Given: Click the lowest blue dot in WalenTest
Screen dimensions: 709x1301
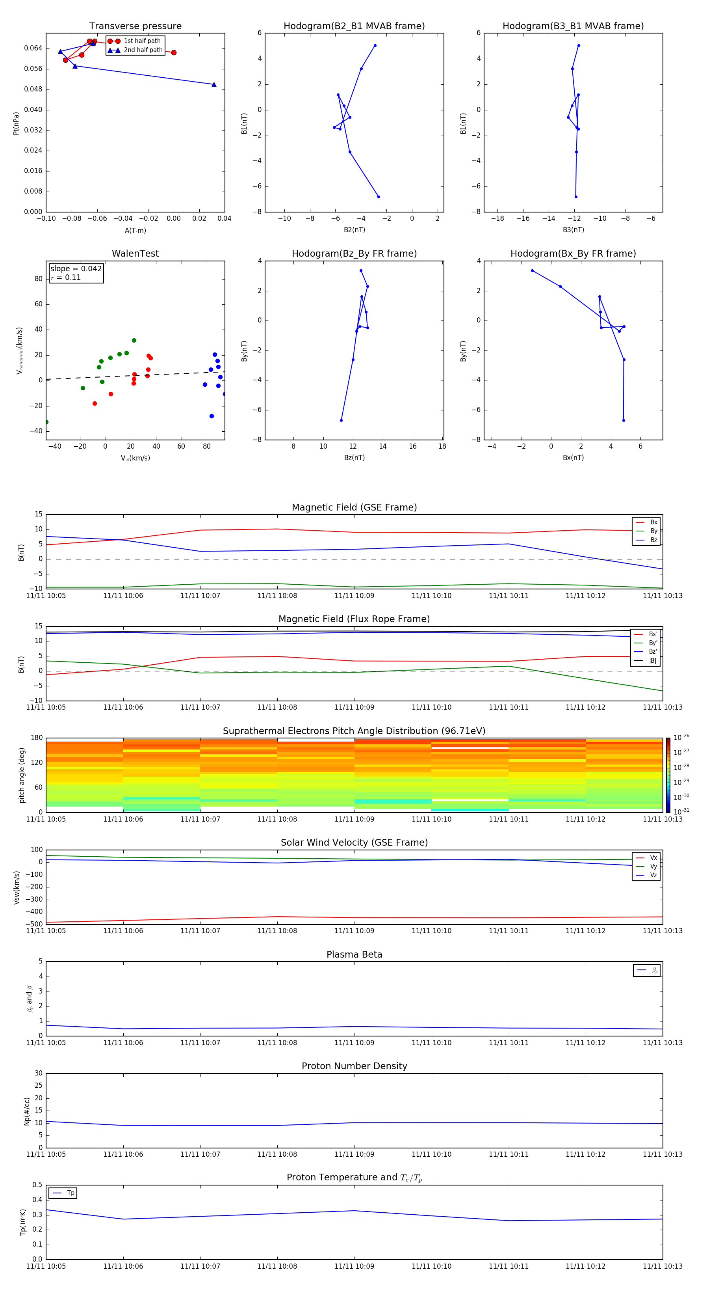Looking at the screenshot, I should (212, 416).
